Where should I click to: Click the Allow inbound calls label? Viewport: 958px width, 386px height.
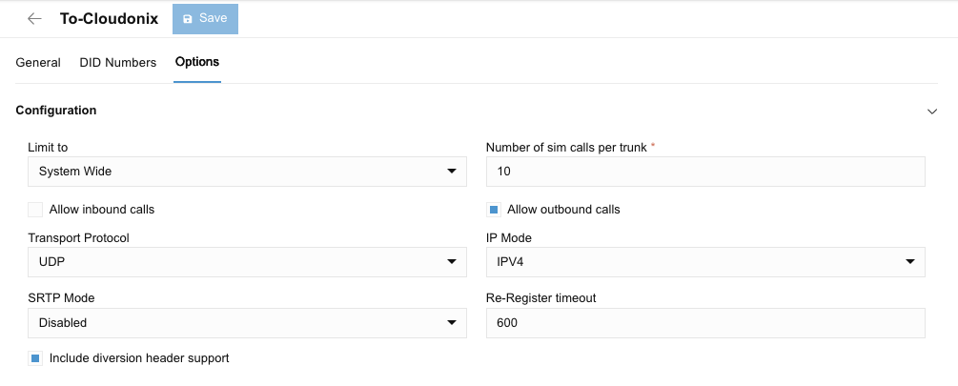tap(102, 210)
